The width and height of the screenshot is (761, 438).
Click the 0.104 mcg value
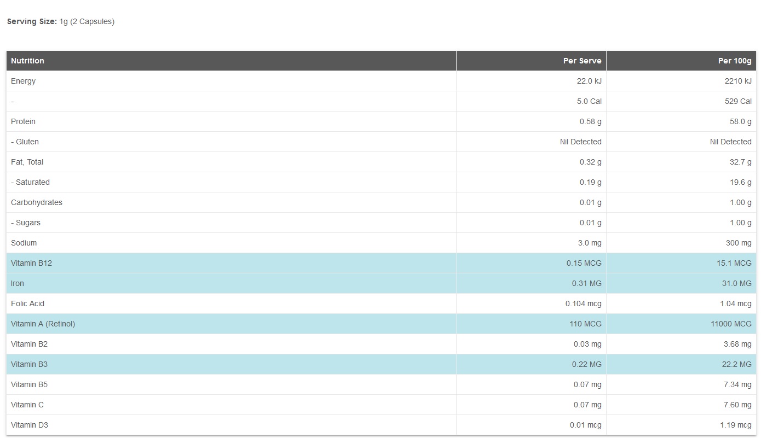584,303
